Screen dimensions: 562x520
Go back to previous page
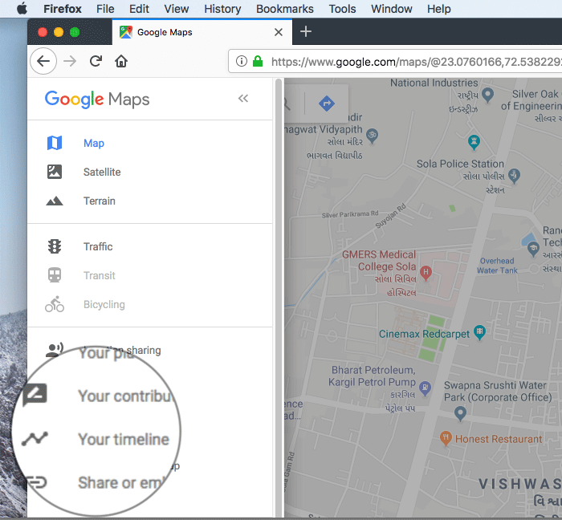click(x=43, y=61)
